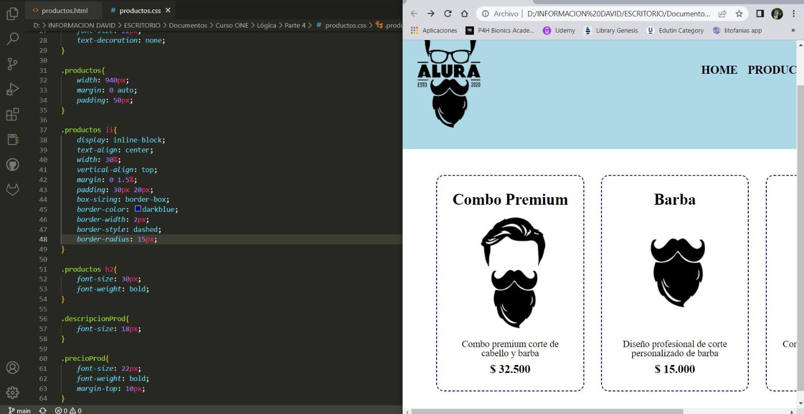Click the synchronize changes status icon
804x414 pixels.
[x=43, y=410]
